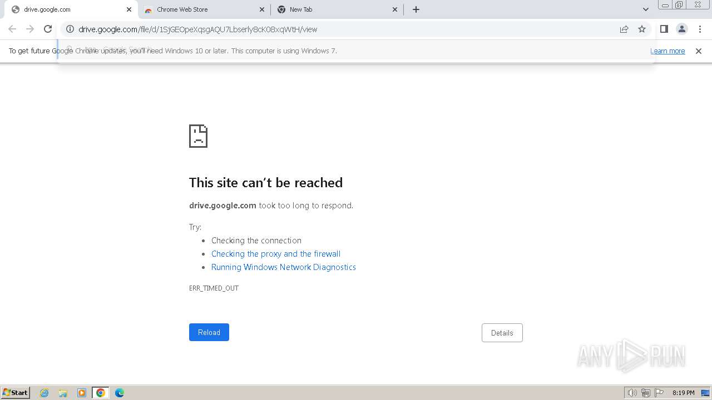
Task: Click the 8:19 PM clock
Action: click(x=683, y=393)
